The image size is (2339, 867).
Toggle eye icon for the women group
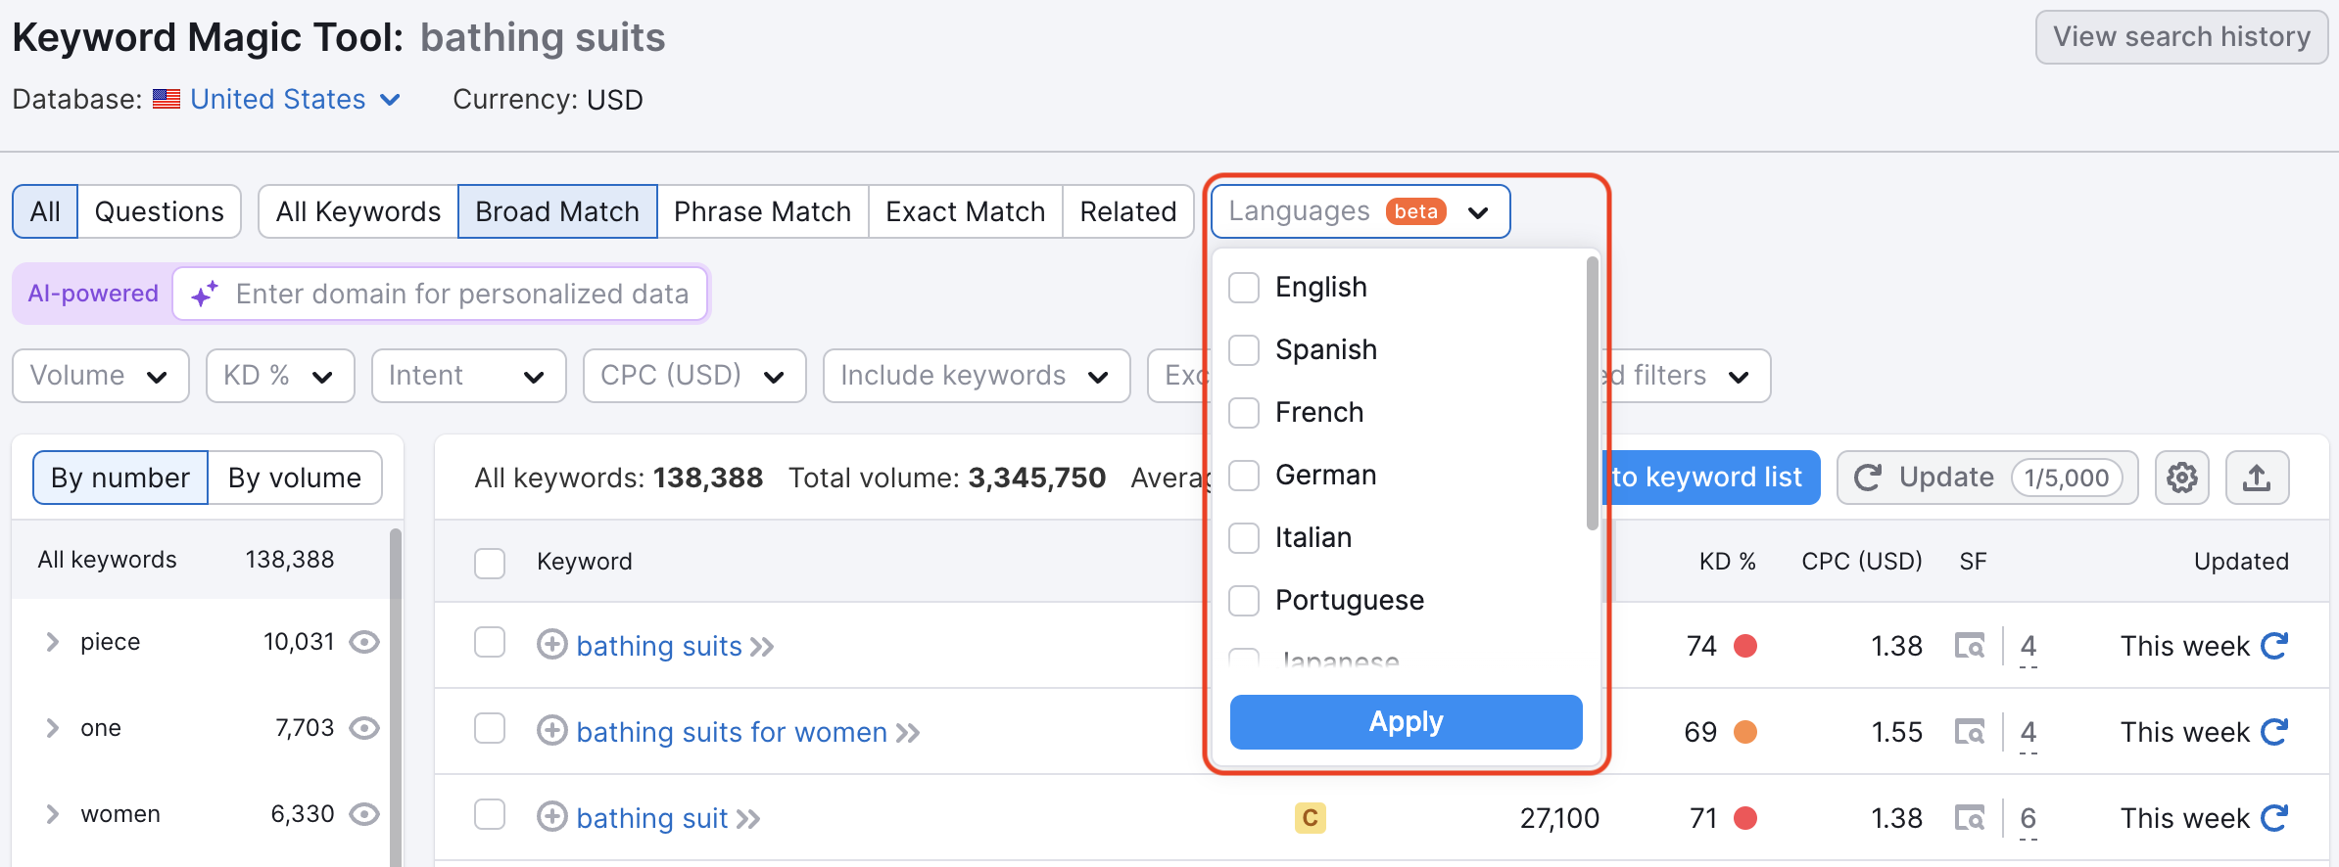tap(364, 814)
